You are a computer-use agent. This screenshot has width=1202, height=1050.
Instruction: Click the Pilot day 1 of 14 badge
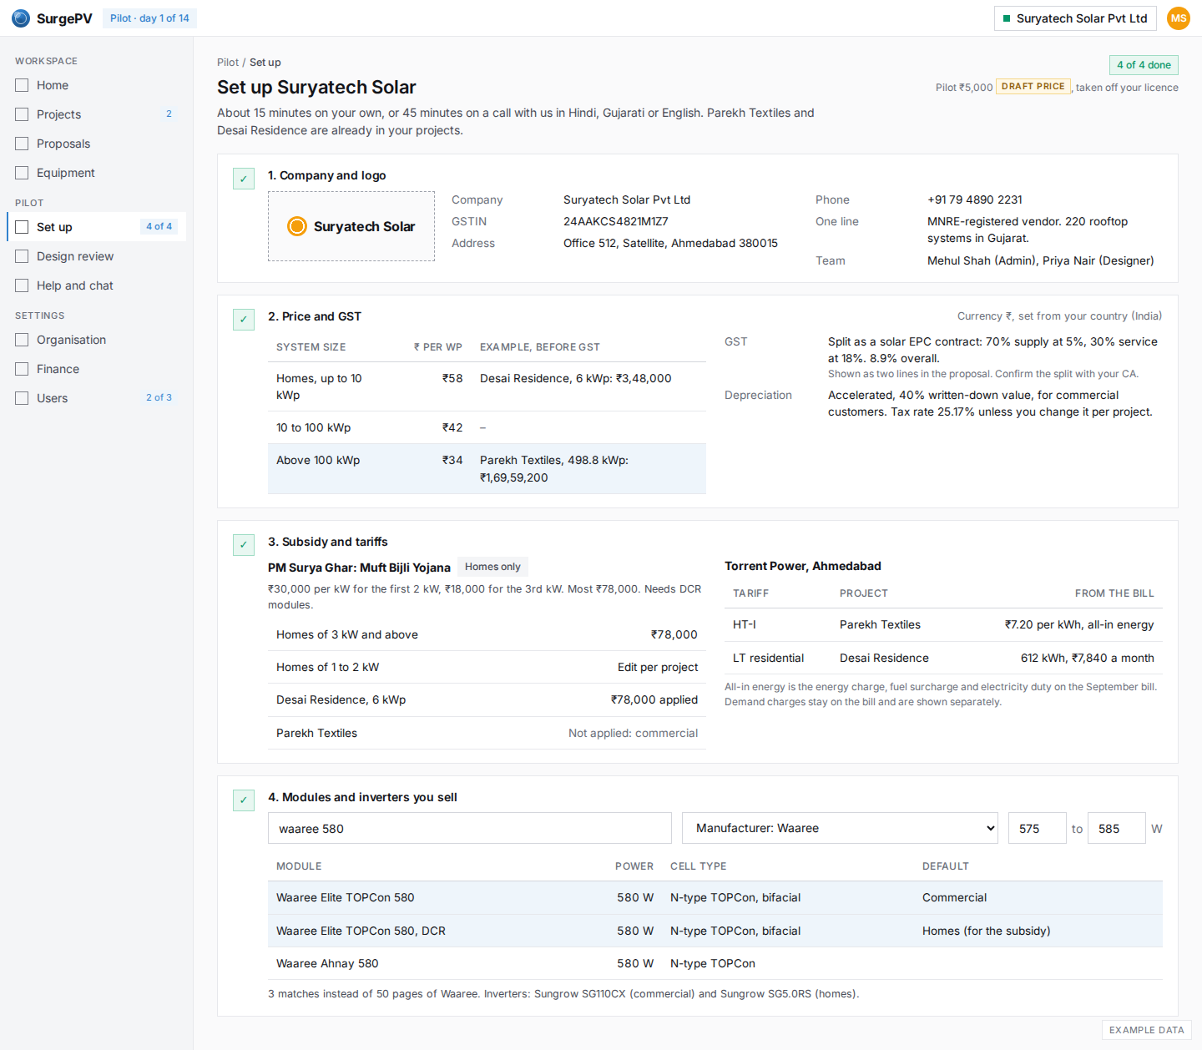pos(149,18)
